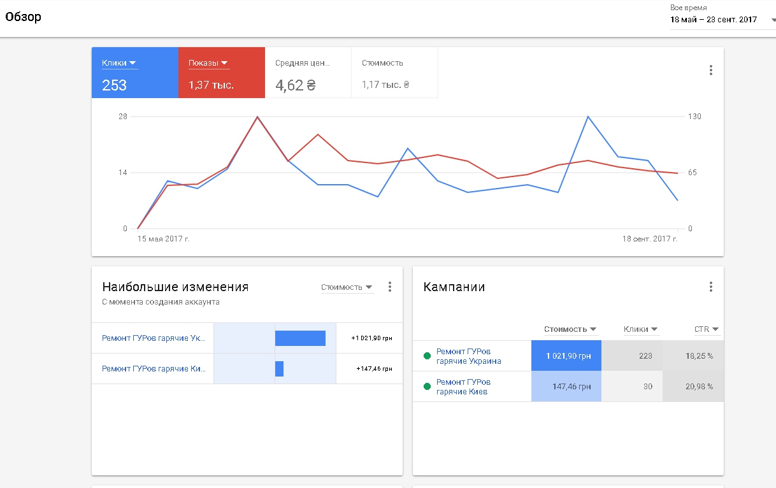
Task: Click the С момента создания аккаунта subtitle
Action: [x=161, y=302]
